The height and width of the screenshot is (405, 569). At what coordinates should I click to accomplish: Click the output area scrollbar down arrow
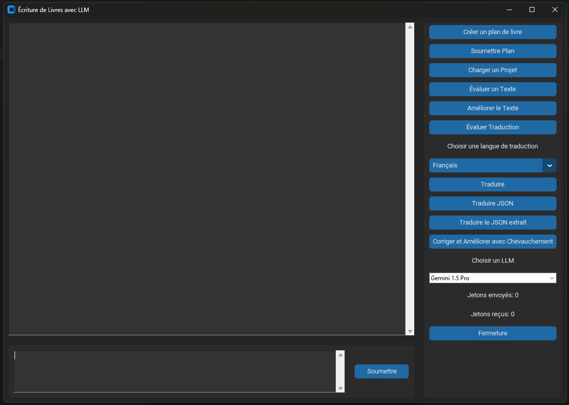click(410, 331)
